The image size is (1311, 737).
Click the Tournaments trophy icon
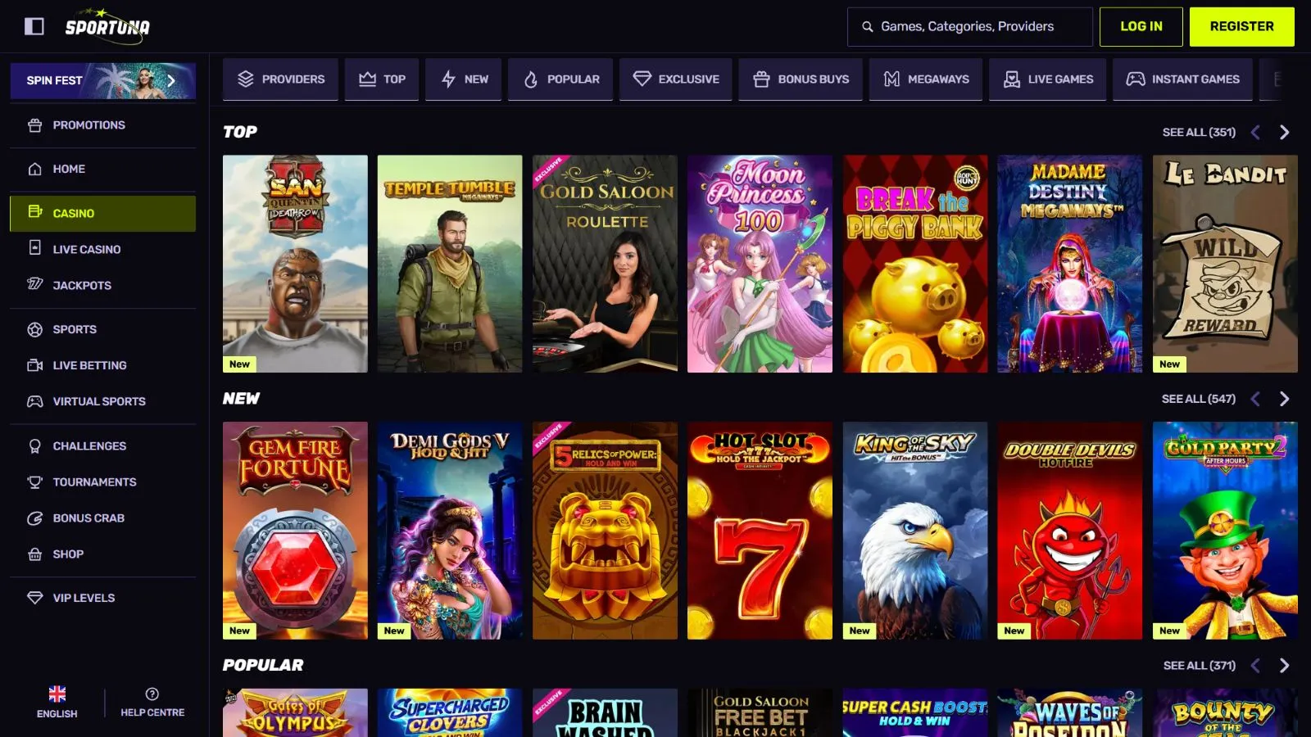click(x=34, y=482)
